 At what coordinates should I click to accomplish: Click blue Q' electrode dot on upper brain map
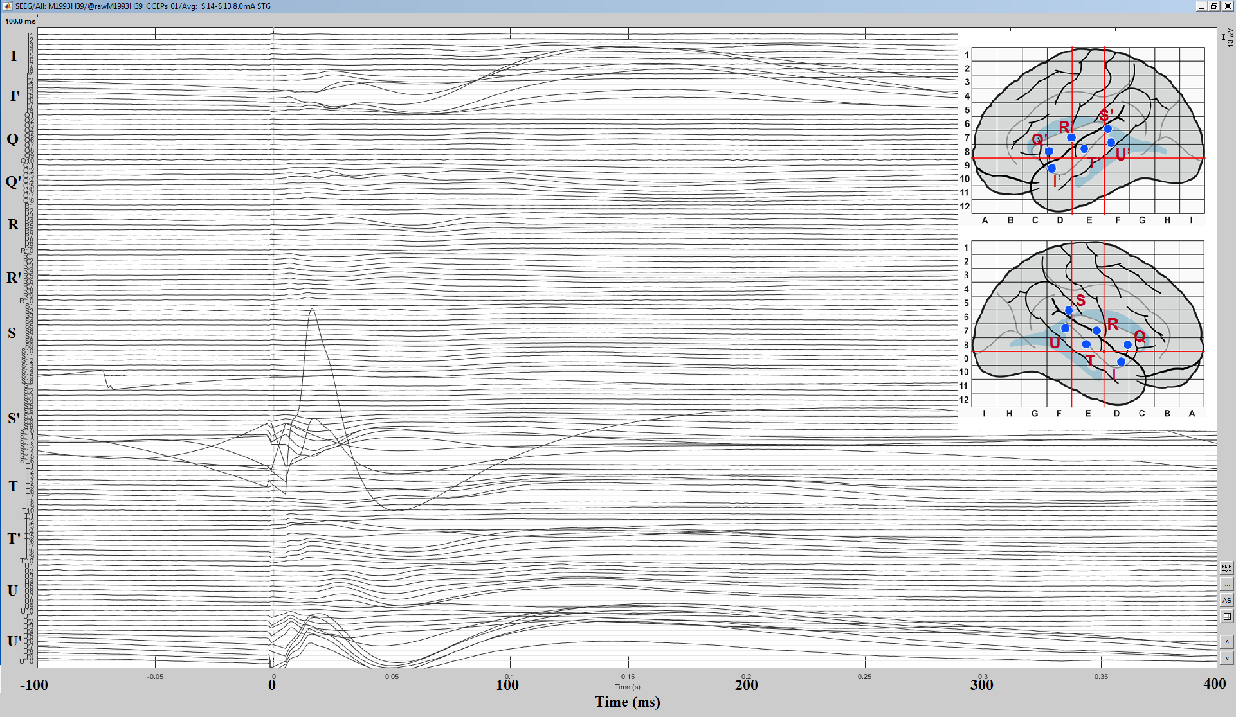pyautogui.click(x=1049, y=152)
